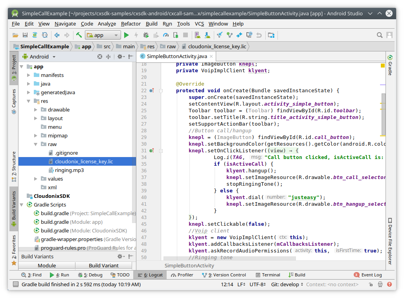Image resolution: width=404 pixels, height=298 pixels.
Task: Click the Terminal tool window button
Action: click(268, 275)
